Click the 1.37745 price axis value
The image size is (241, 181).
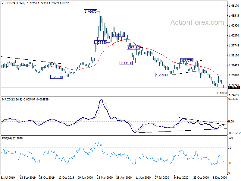coord(234,46)
